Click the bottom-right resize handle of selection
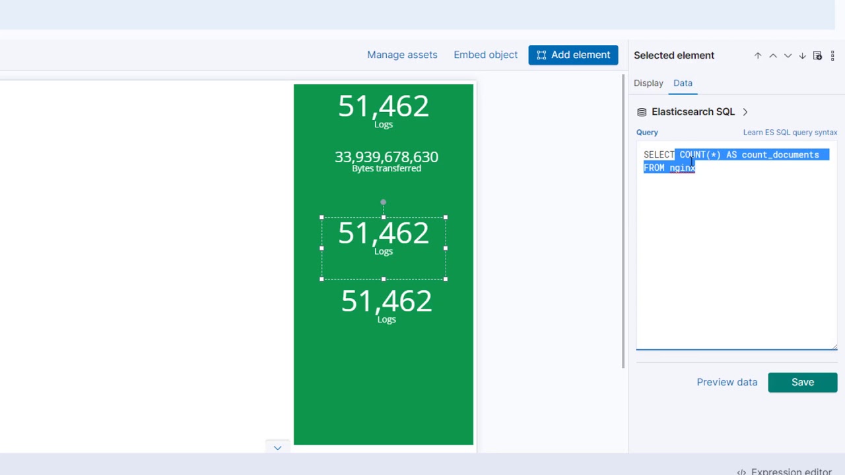The width and height of the screenshot is (845, 475). click(446, 279)
